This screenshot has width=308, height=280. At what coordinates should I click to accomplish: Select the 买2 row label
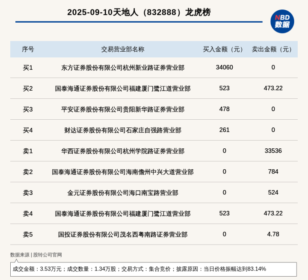click(x=28, y=88)
